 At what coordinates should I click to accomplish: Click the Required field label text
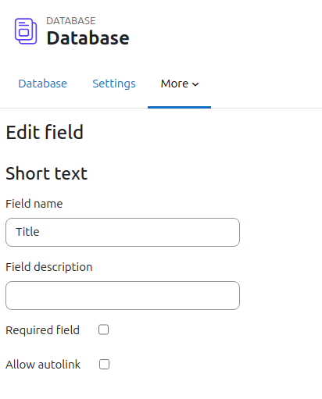pyautogui.click(x=42, y=330)
